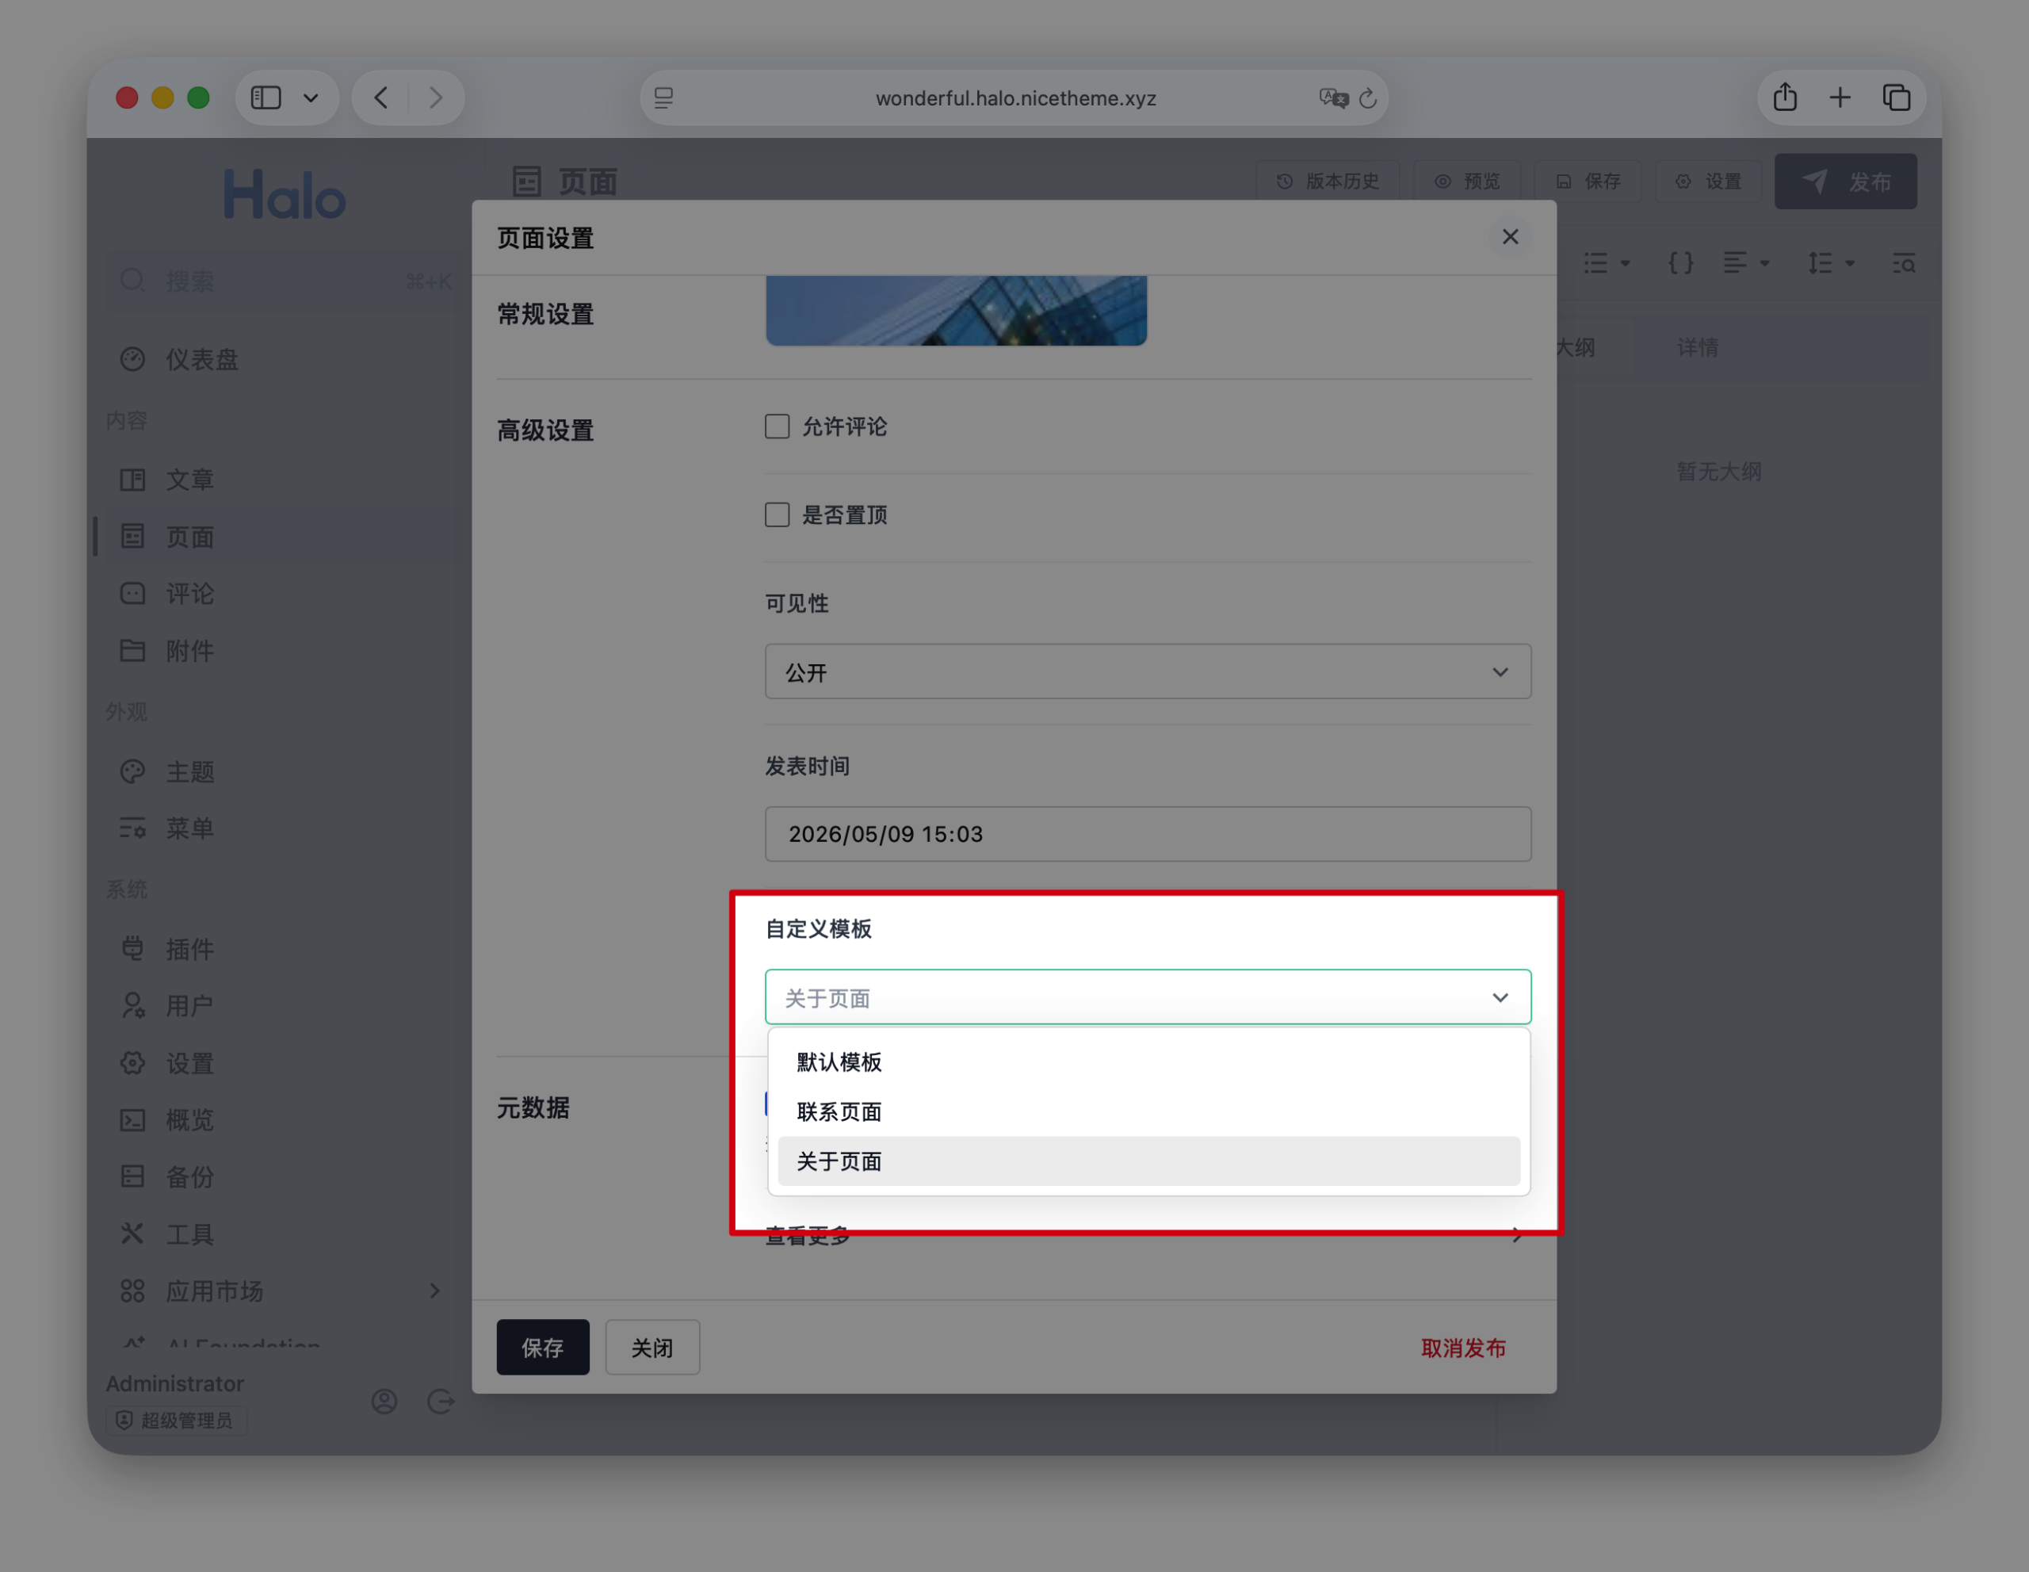Screen dimensions: 2029x1572
Task: Go forward with Safari forward arrow
Action: 436,98
